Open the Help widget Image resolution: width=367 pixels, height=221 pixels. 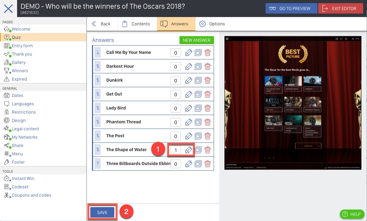click(x=352, y=214)
